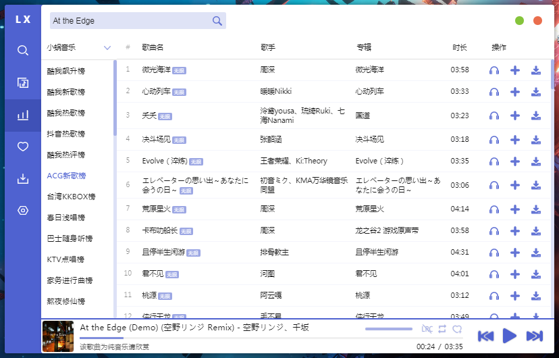The width and height of the screenshot is (559, 358).
Task: Download the song 卡布叻船长
Action: pos(536,231)
